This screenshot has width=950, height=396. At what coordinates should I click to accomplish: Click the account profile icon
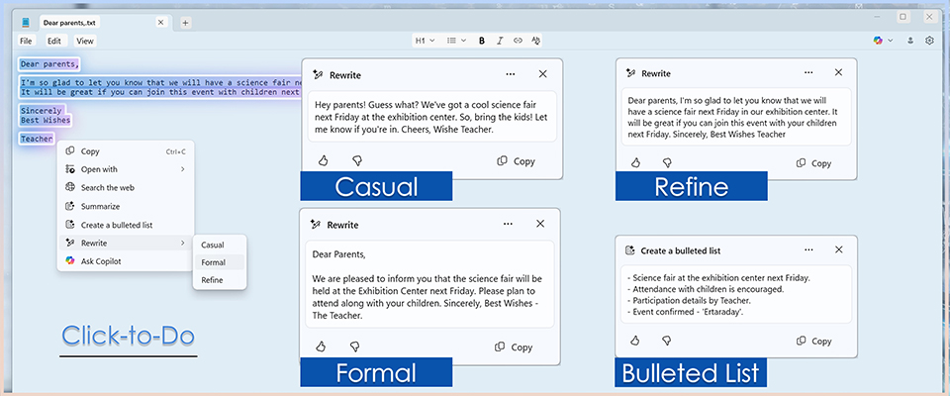pyautogui.click(x=909, y=41)
